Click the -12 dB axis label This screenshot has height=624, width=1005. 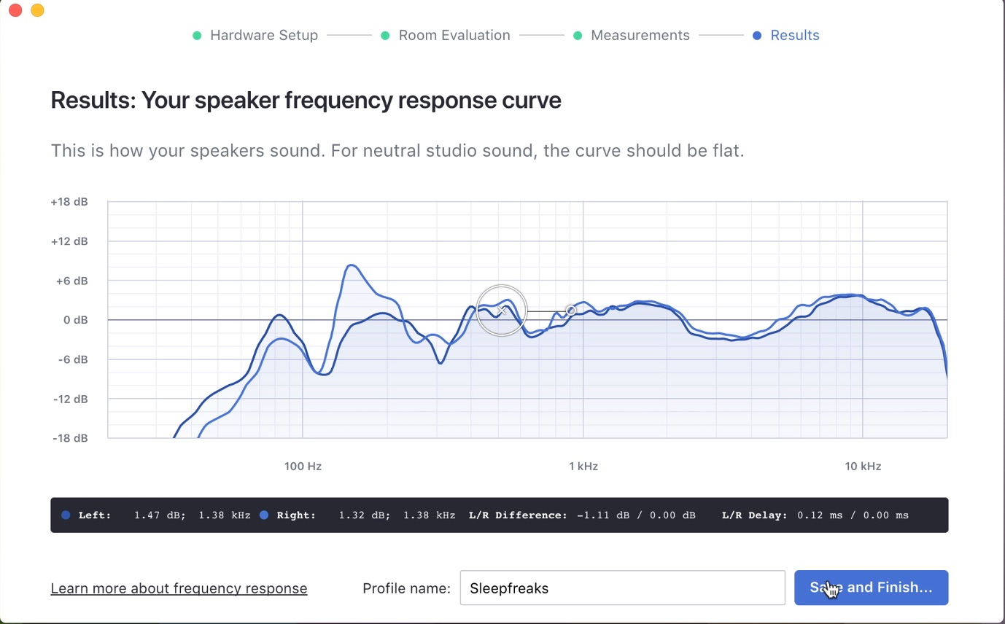point(71,399)
